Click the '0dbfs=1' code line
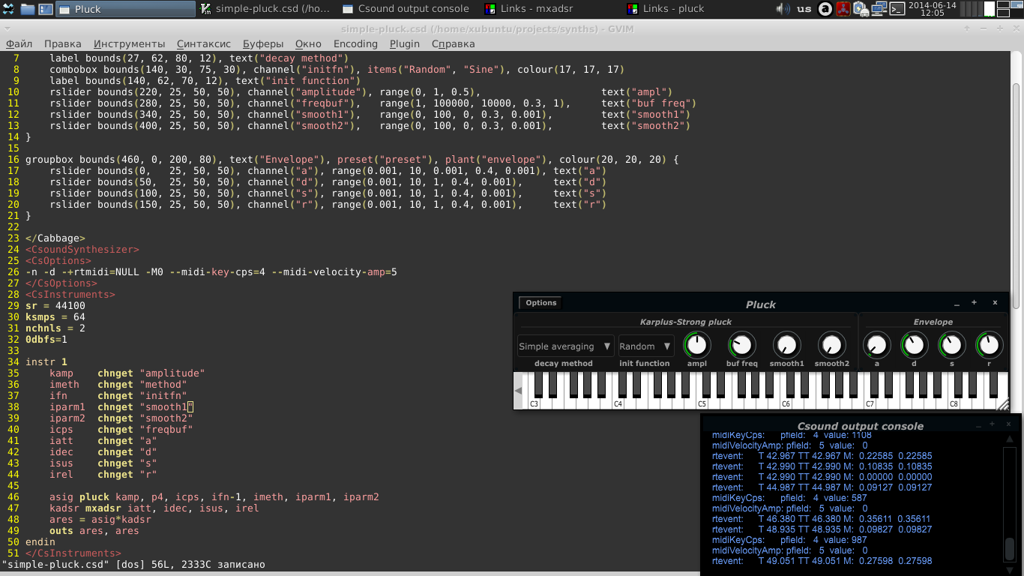1024x576 pixels. pos(46,340)
